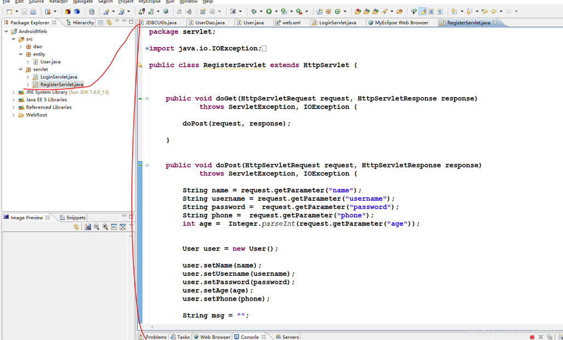
Task: Open the Run button dropdown arrow
Action: pos(275,11)
